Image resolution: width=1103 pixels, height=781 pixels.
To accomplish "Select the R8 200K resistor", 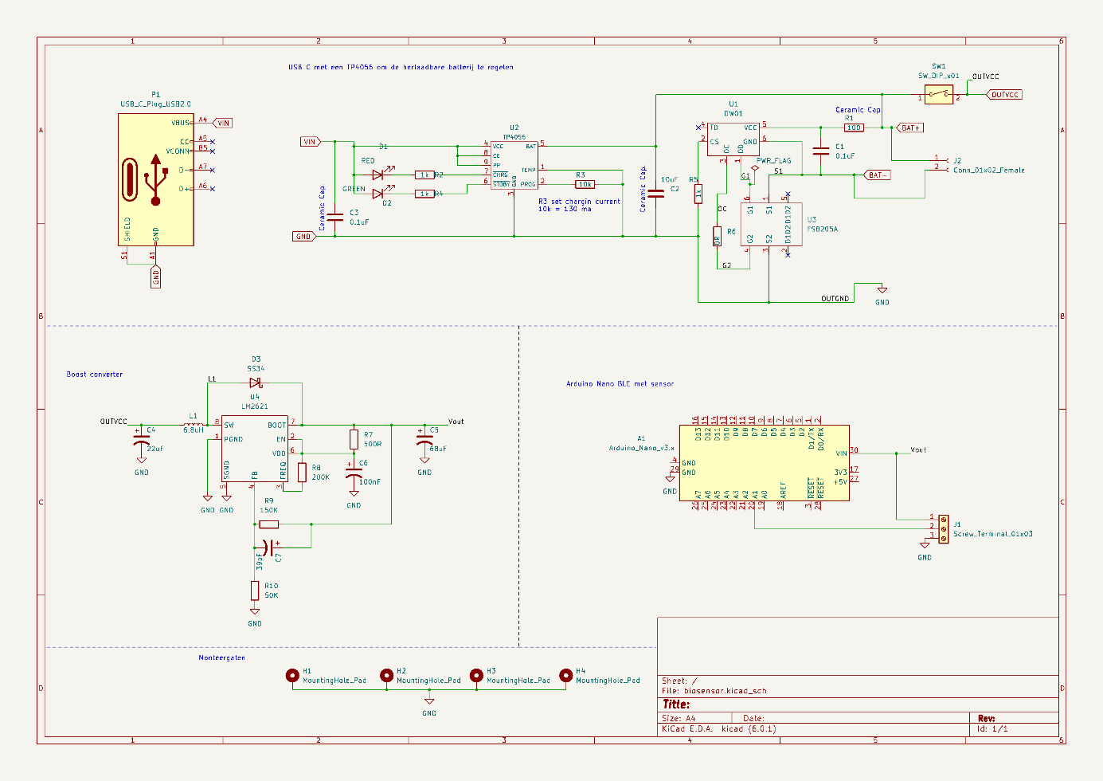I will click(x=303, y=473).
